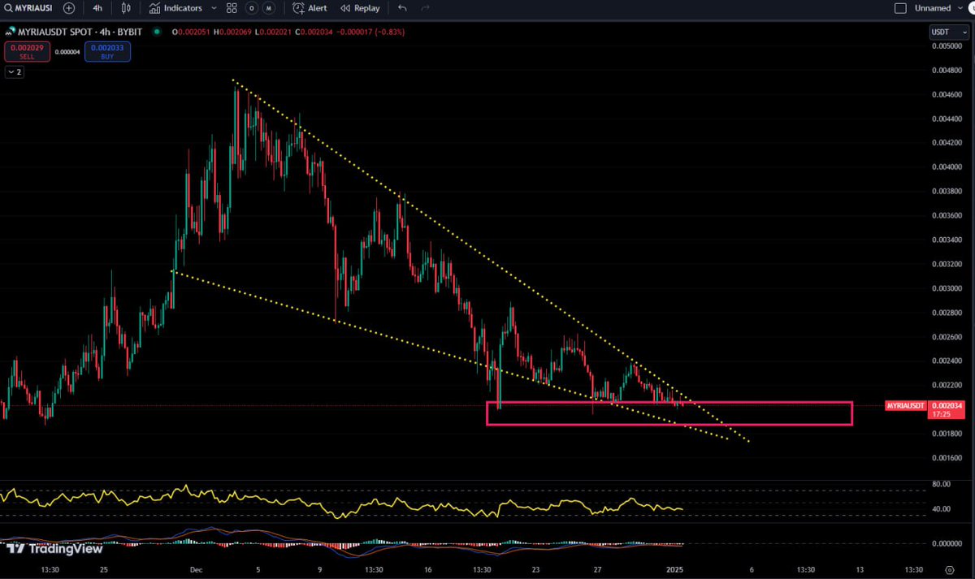Screen dimensions: 975x579
Task: Select the layout setup square icon
Action: click(x=899, y=8)
